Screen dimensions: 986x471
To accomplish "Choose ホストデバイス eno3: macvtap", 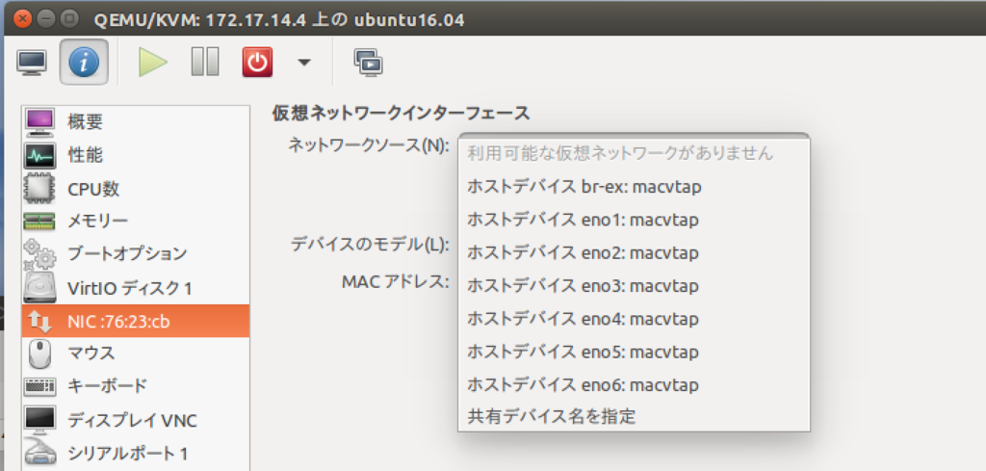I will (634, 285).
